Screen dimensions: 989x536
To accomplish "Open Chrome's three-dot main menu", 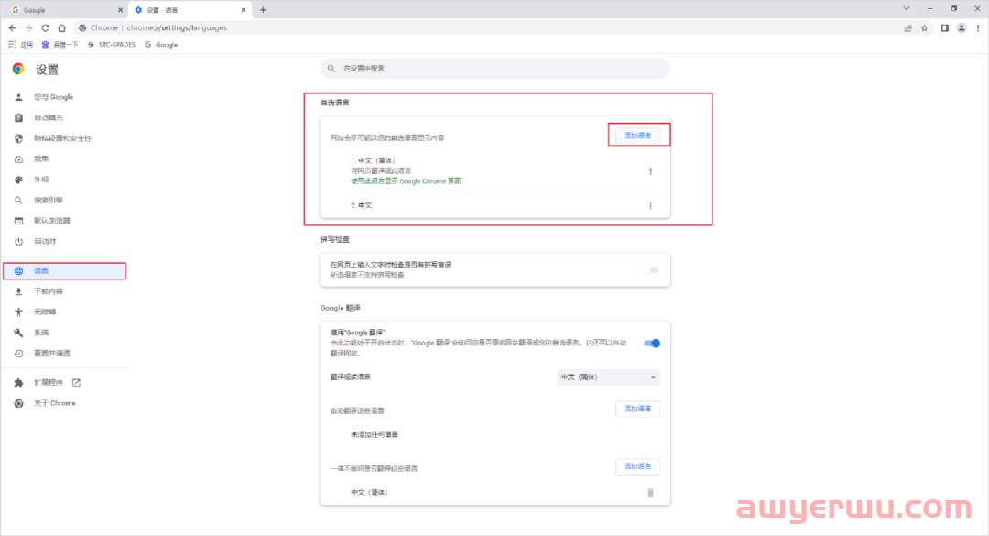I will pos(978,27).
